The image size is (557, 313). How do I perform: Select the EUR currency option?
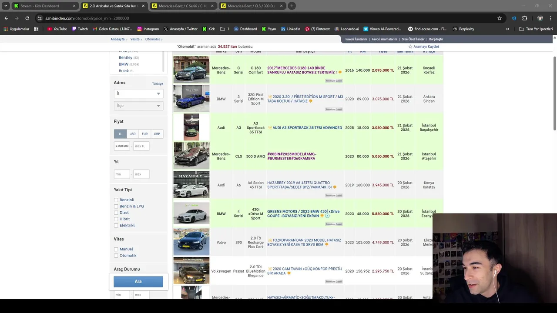144,134
